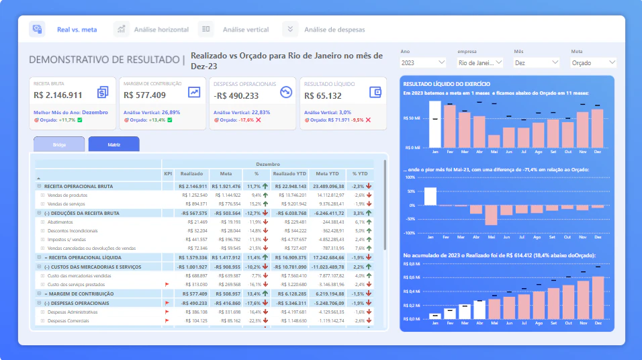The image size is (642, 360).
Task: Expand the Vendas de produtos row
Action: point(42,195)
